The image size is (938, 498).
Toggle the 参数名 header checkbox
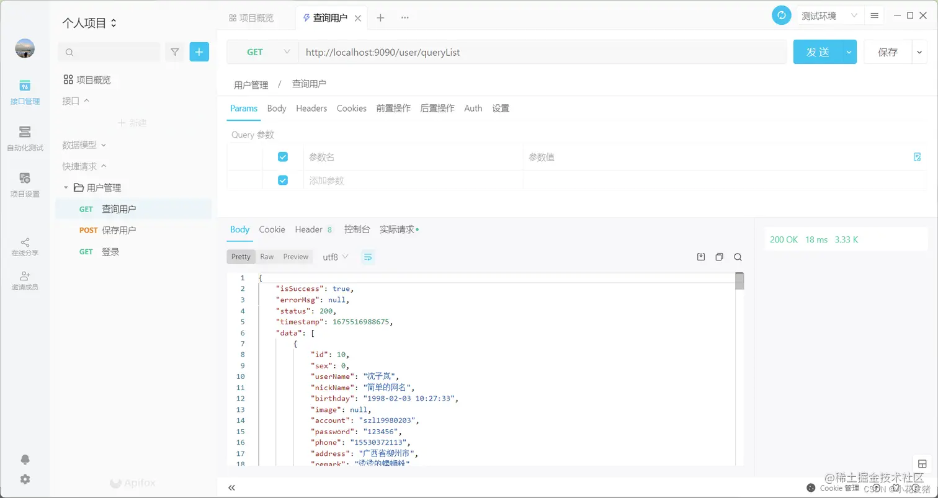click(x=283, y=157)
